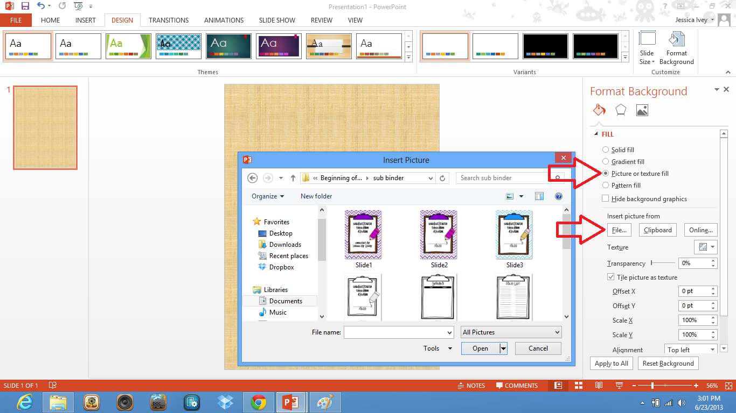Select the Fill paint bucket icon
This screenshot has width=736, height=413.
599,110
